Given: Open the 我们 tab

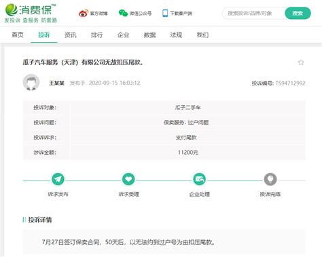Looking at the screenshot, I should click(x=202, y=35).
